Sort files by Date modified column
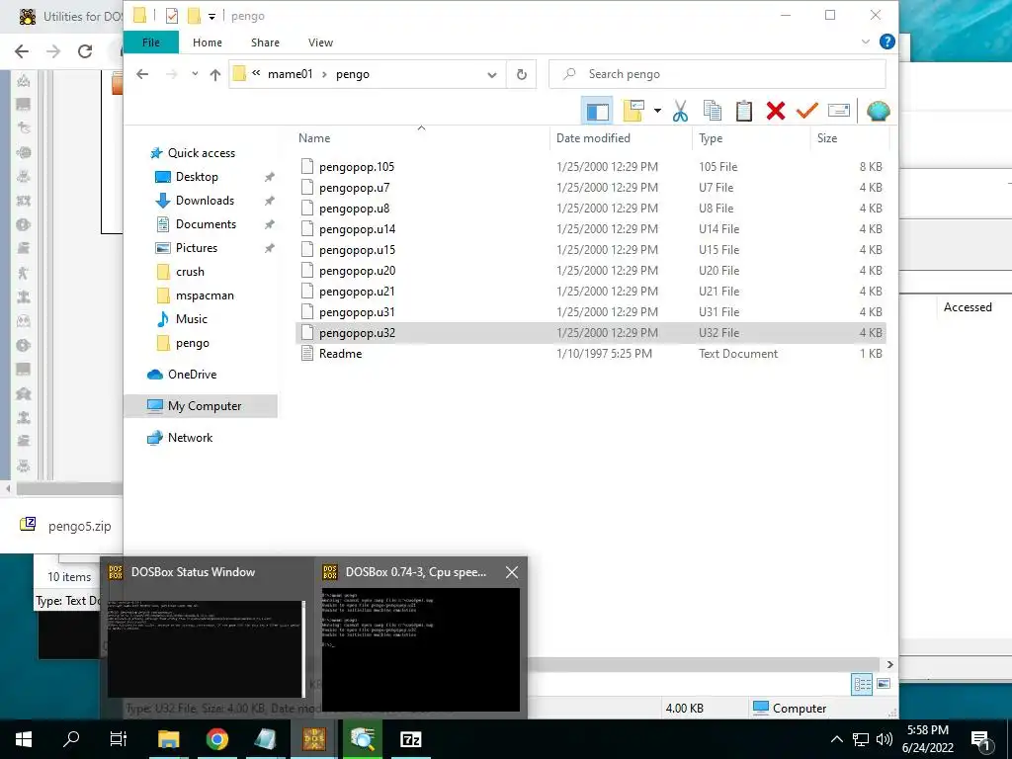The image size is (1012, 759). point(593,138)
